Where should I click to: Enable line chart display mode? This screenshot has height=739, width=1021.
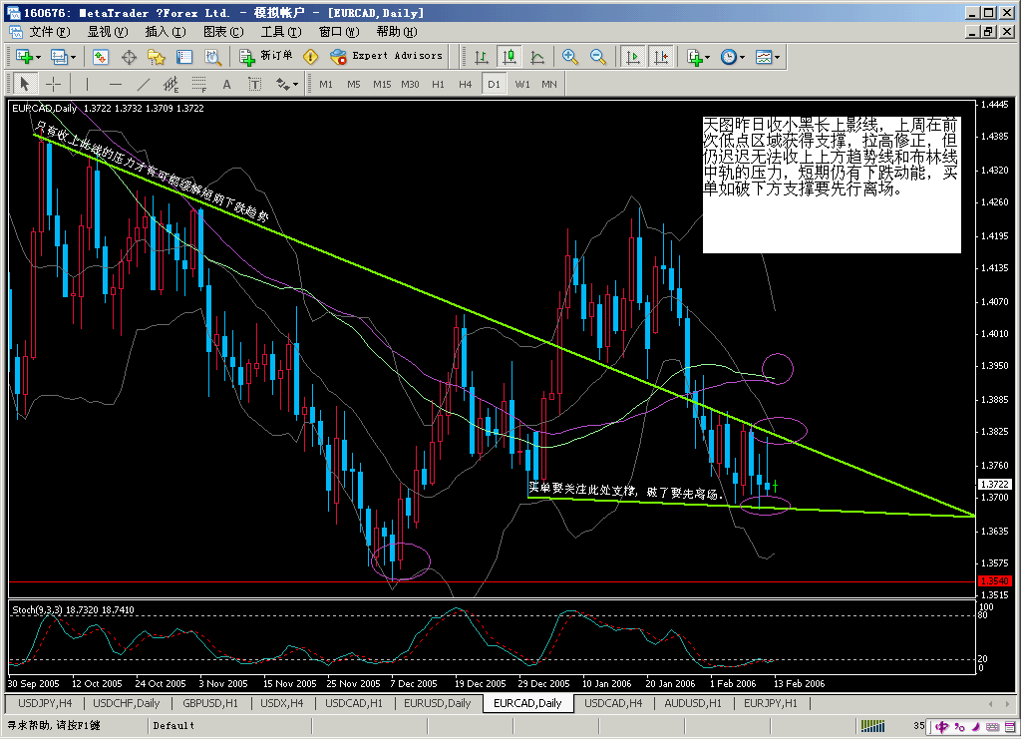coord(537,57)
